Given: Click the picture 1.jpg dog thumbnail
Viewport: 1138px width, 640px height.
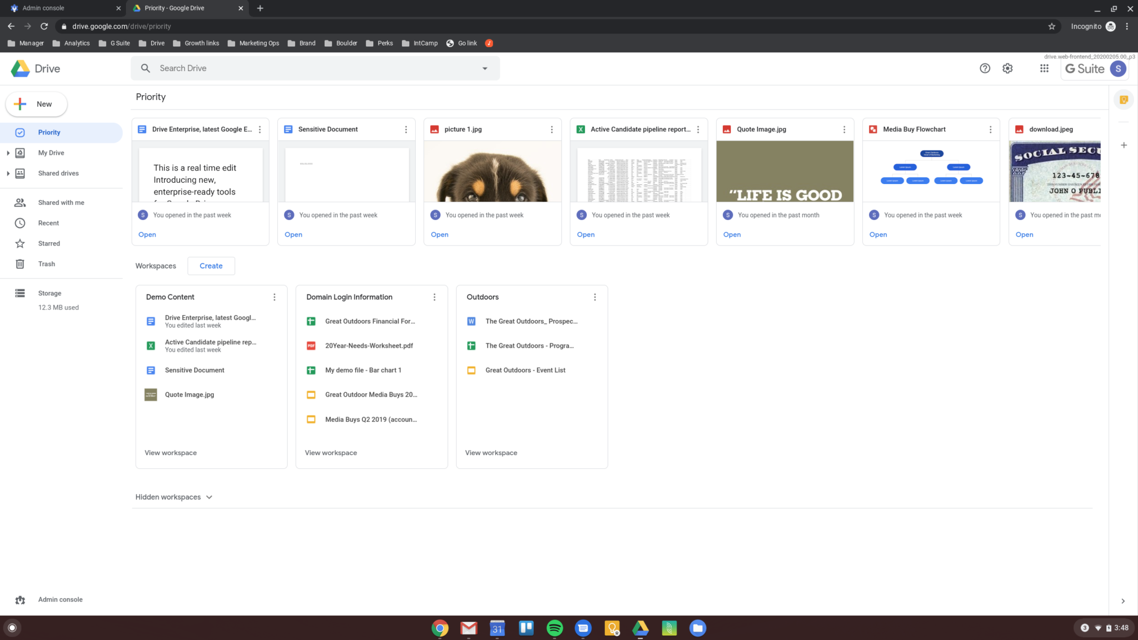Looking at the screenshot, I should 492,171.
